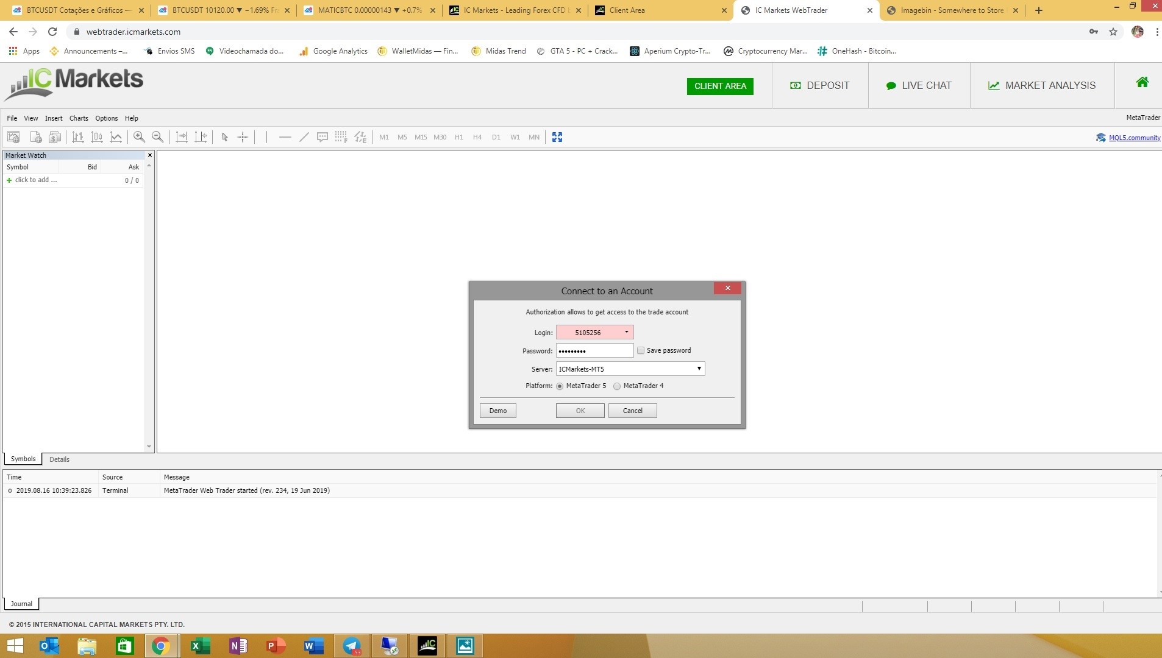1162x658 pixels.
Task: Select MetaTrader 4 platform radio
Action: pyautogui.click(x=617, y=386)
